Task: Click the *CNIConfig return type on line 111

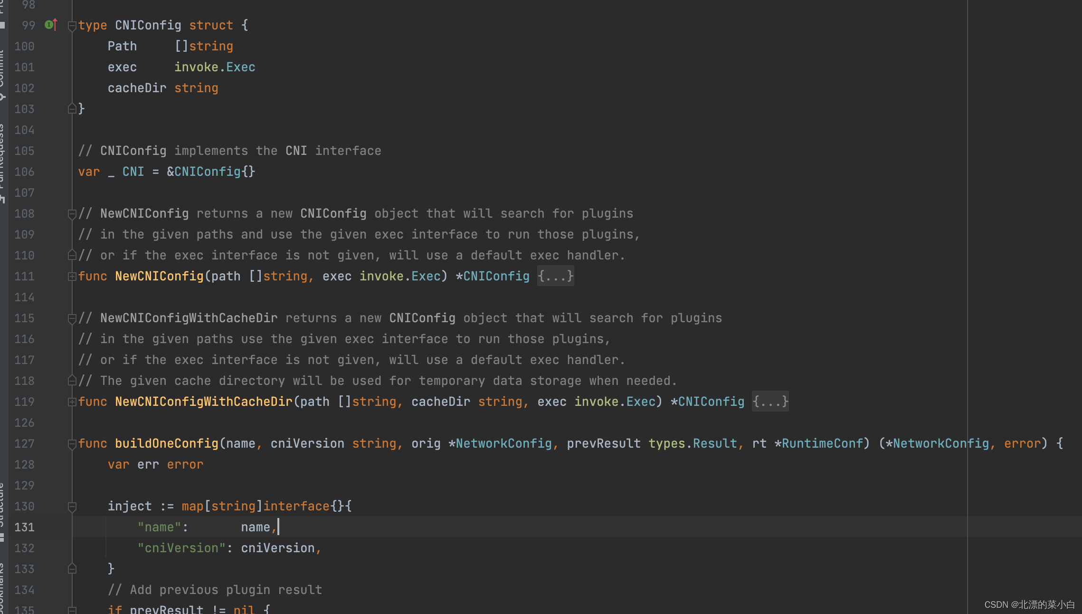Action: click(x=493, y=276)
